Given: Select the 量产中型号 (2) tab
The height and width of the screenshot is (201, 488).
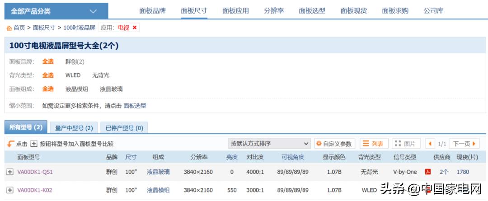Looking at the screenshot, I should pyautogui.click(x=74, y=128).
